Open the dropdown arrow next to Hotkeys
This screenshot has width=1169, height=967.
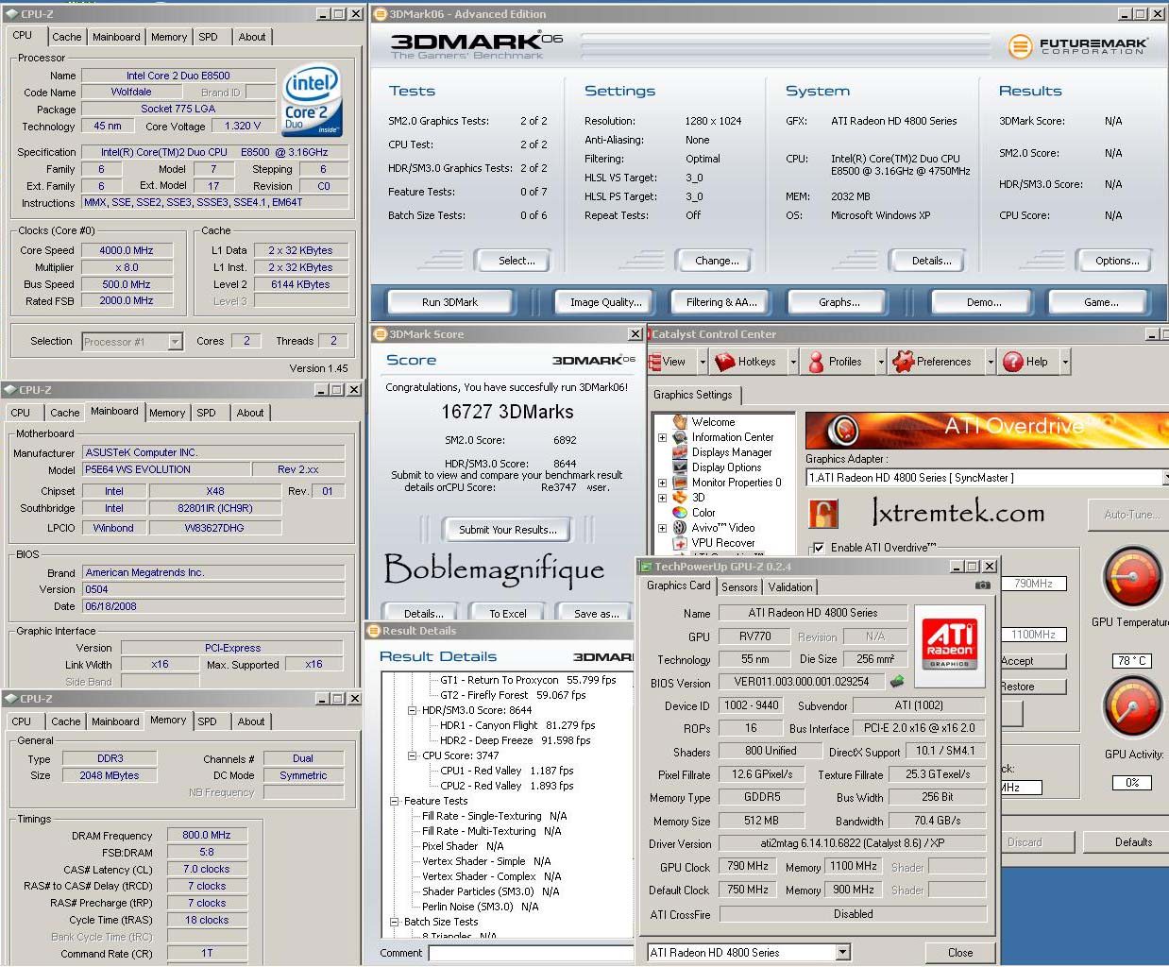(x=792, y=362)
